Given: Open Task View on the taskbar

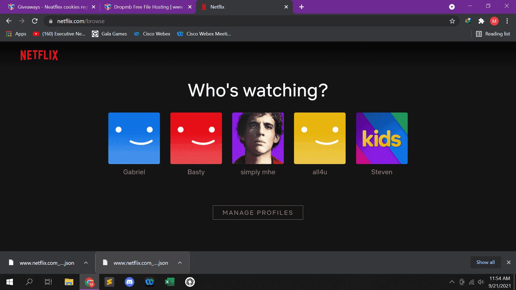Looking at the screenshot, I should 48,282.
